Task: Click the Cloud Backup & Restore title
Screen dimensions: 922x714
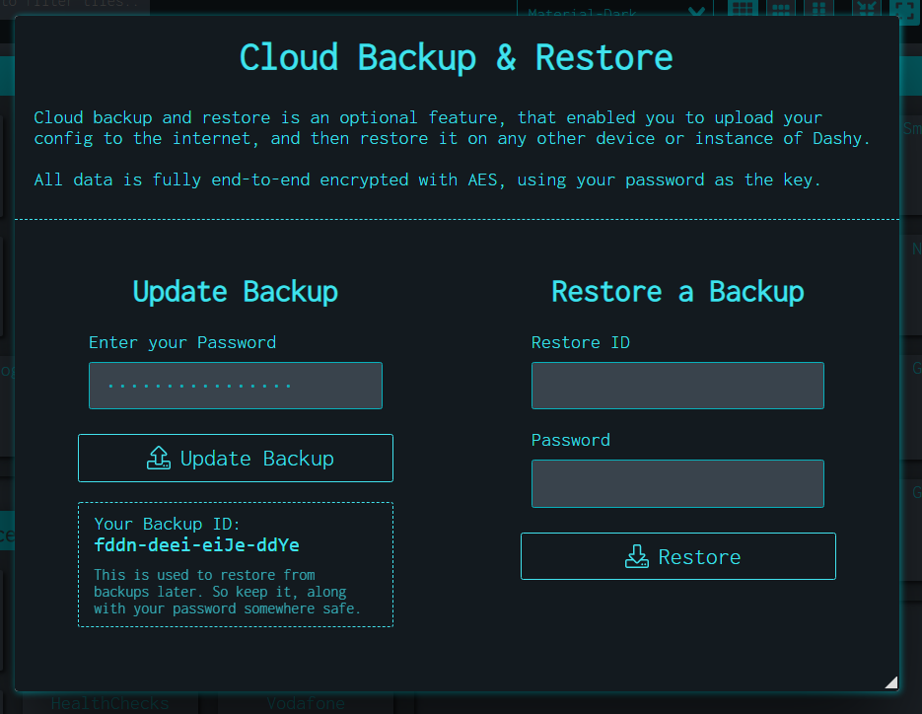Action: click(457, 57)
